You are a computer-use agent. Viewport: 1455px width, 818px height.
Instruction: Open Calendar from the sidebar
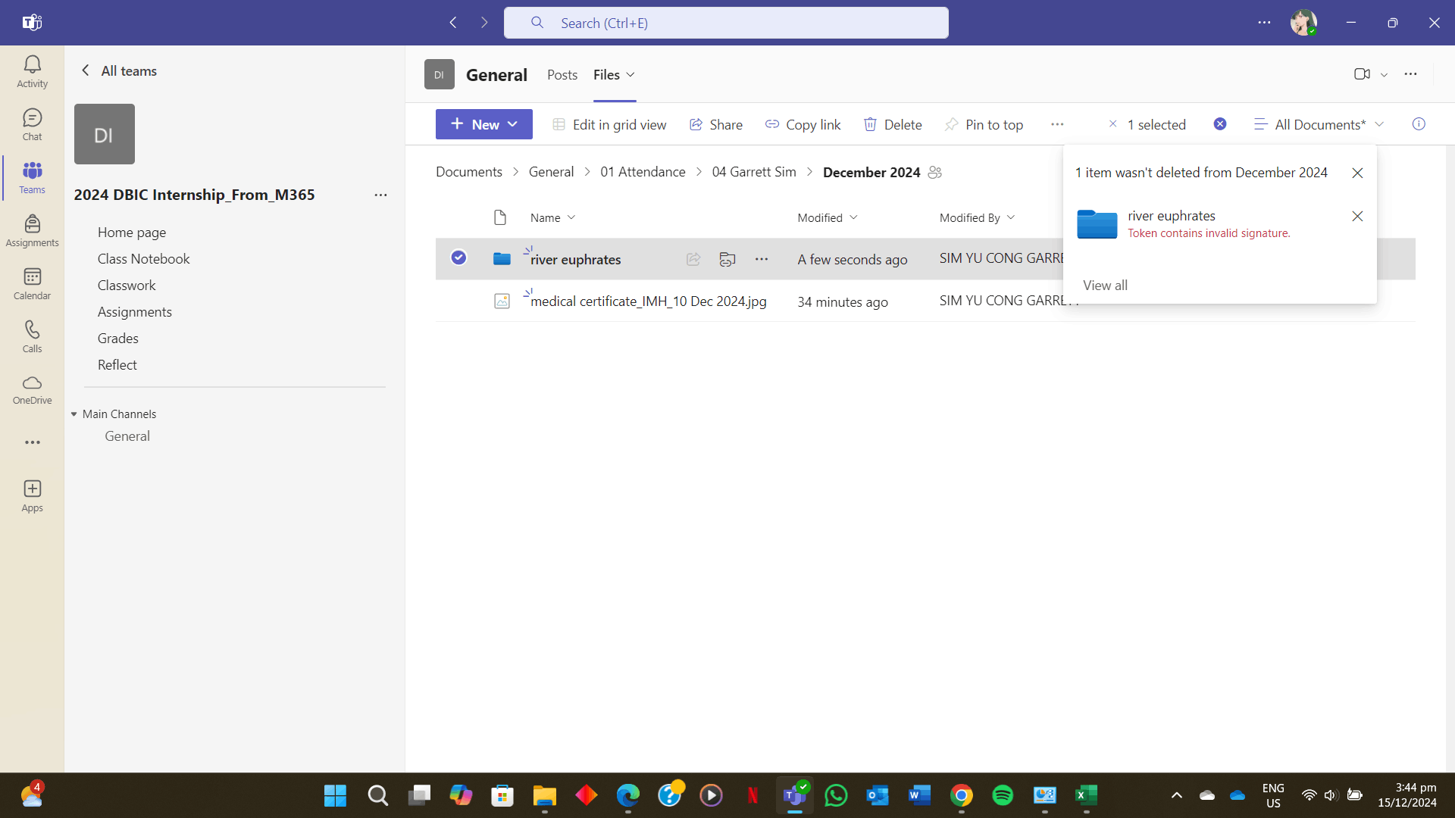pos(32,284)
